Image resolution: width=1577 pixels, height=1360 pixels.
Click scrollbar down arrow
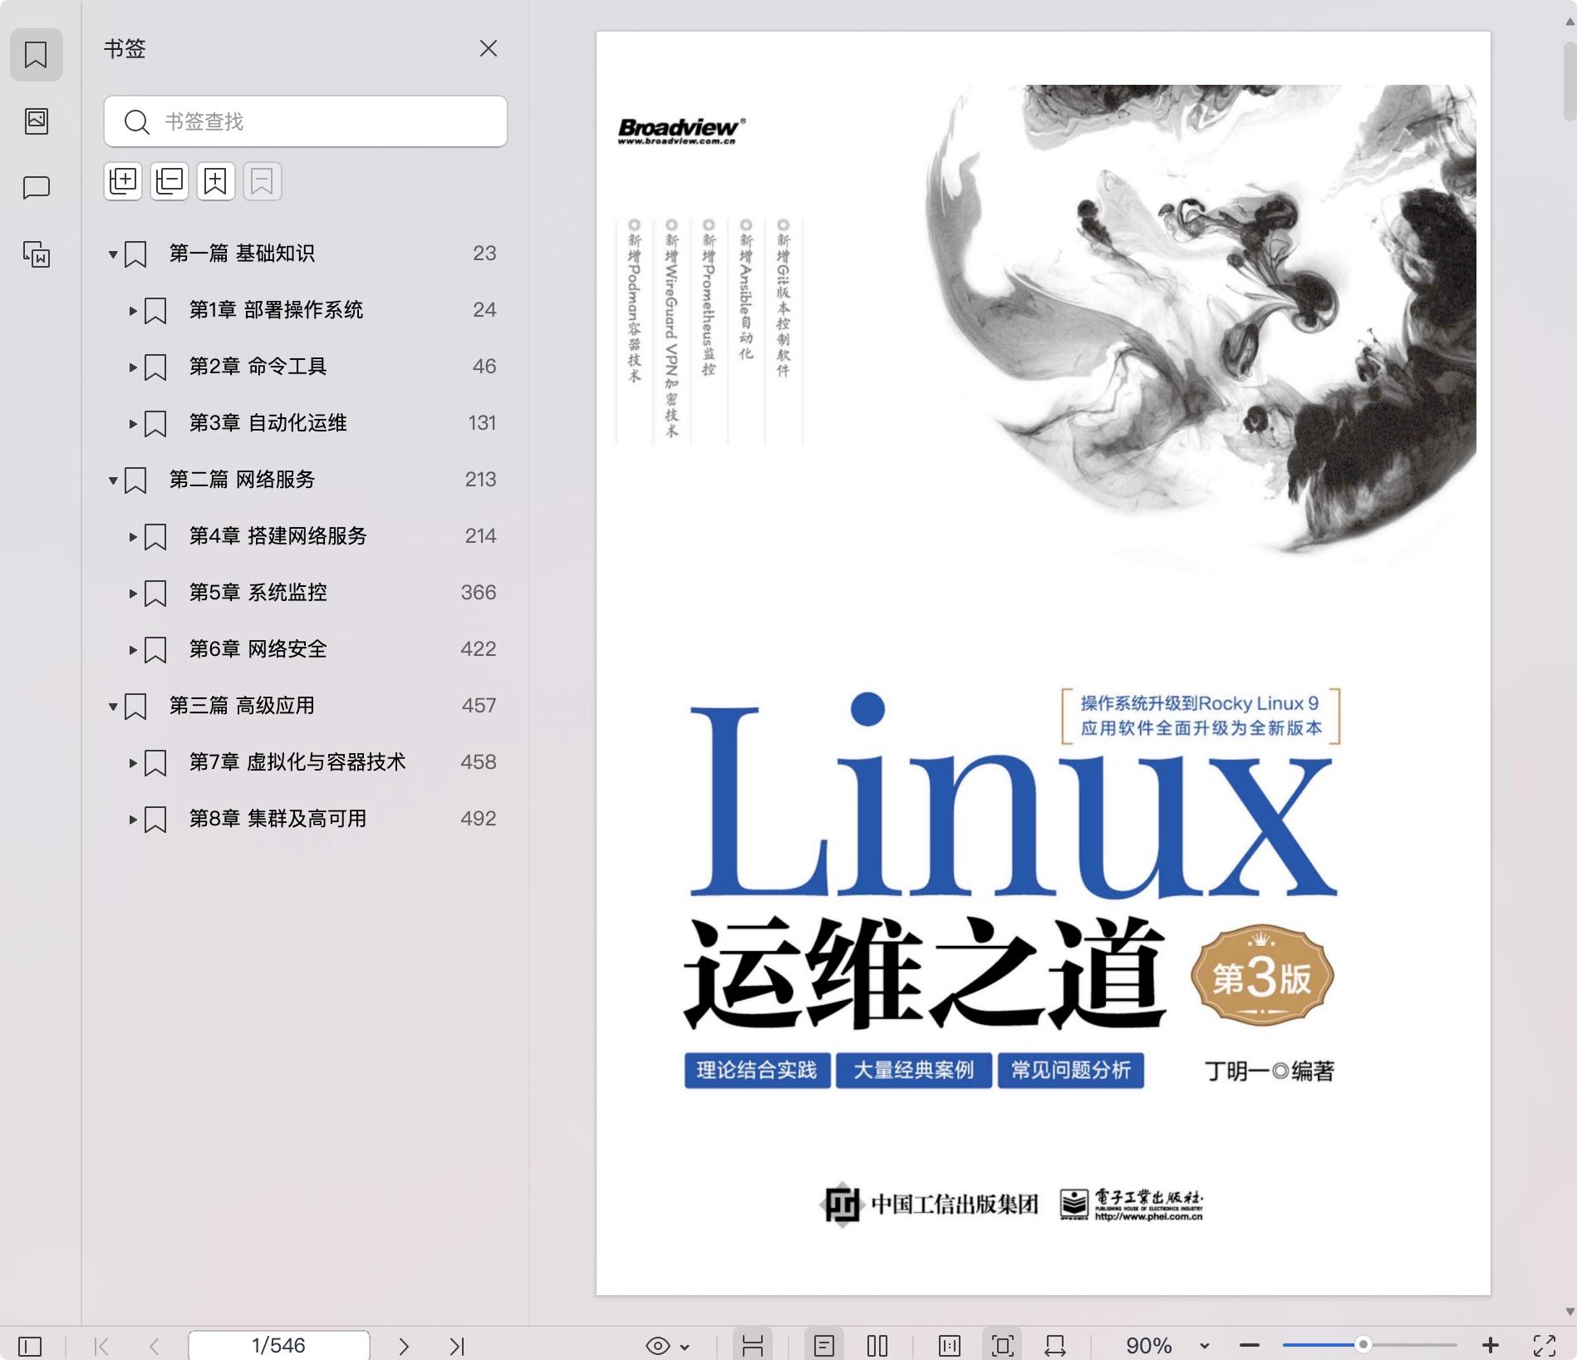[x=1570, y=1312]
